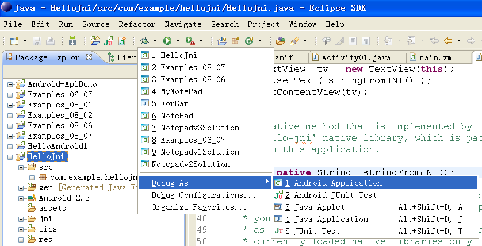Open the External Tools dropdown arrow
This screenshot has width=482, height=246.
coord(201,41)
